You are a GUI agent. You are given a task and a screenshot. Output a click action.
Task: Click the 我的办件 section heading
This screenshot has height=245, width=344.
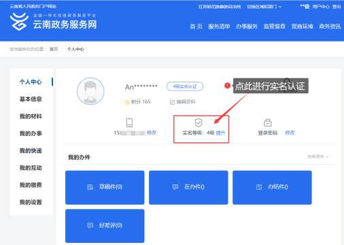point(79,157)
